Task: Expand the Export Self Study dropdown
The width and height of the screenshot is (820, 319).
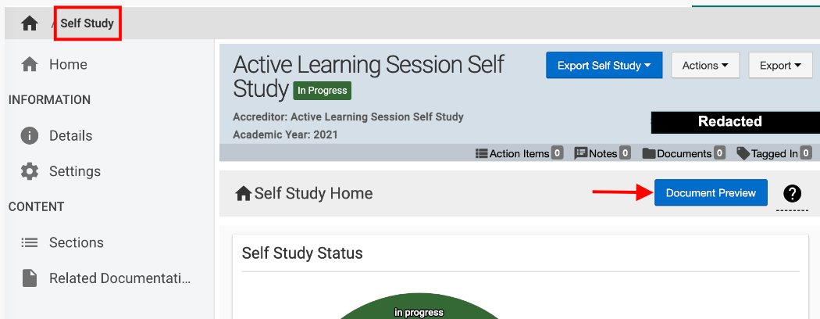Action: point(604,66)
